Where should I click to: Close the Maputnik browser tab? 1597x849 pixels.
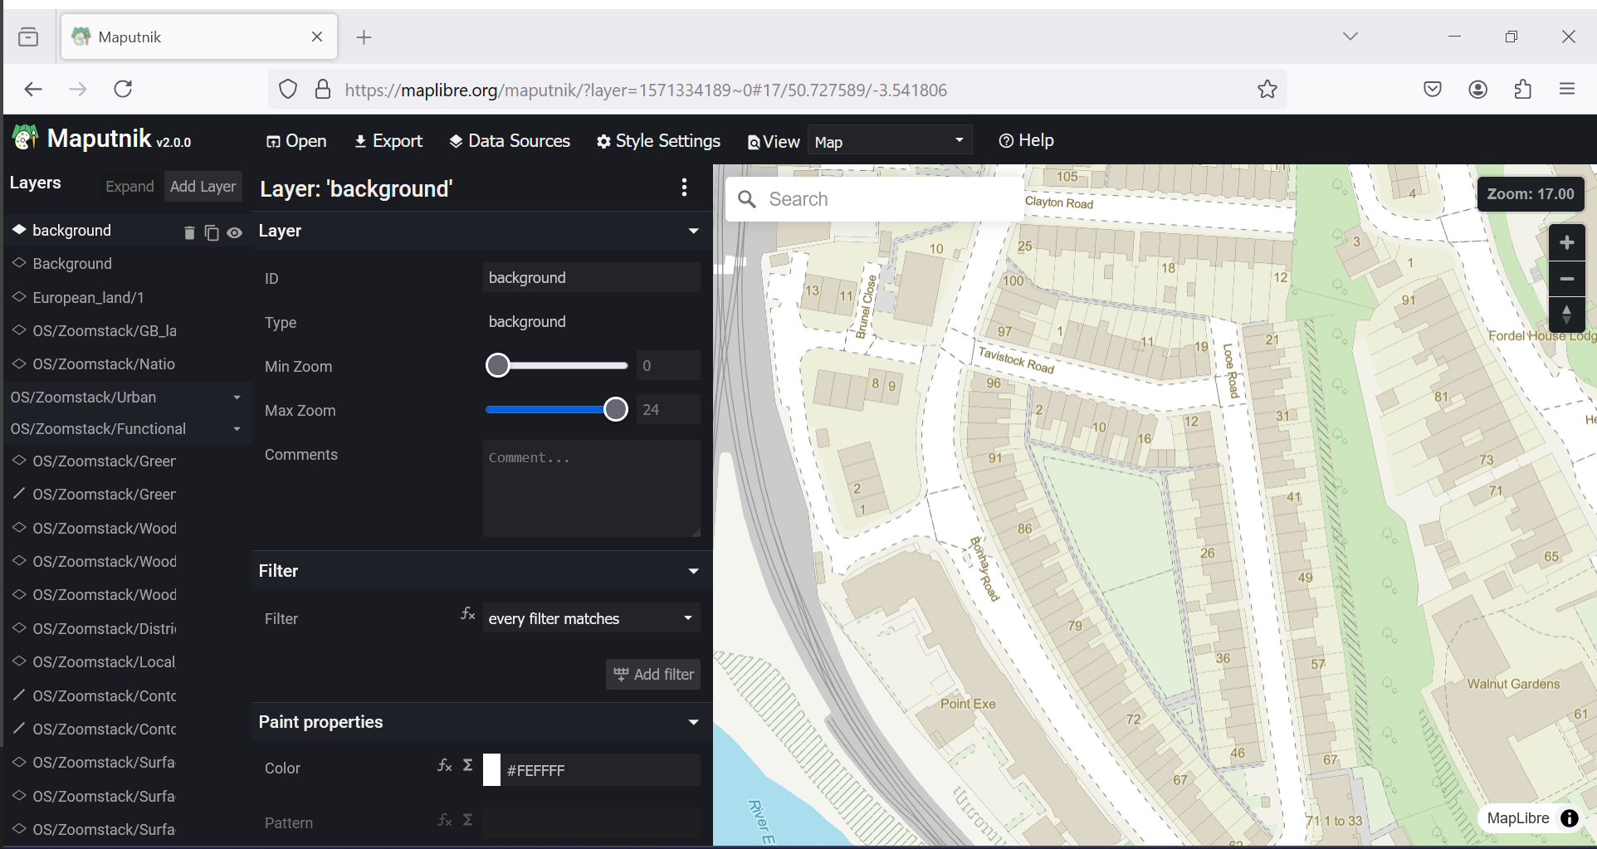316,37
